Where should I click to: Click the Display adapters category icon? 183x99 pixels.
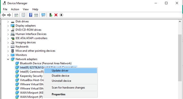click(12, 26)
